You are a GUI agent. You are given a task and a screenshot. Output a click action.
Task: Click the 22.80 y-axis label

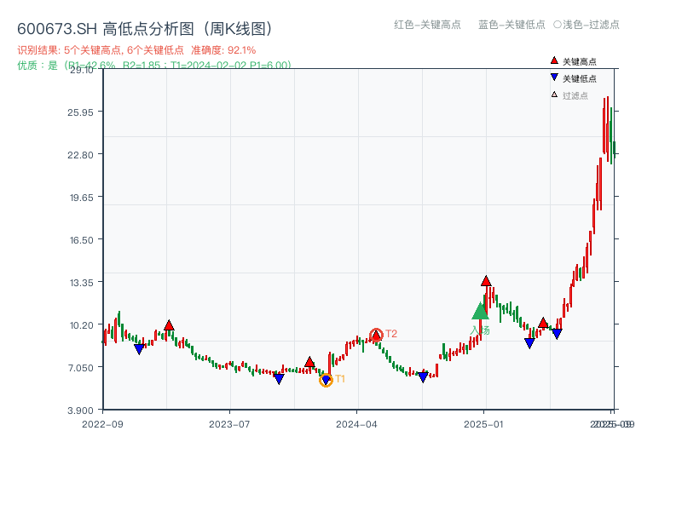click(x=80, y=155)
